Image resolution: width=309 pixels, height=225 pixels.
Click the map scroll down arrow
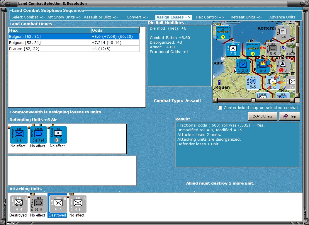(297, 96)
